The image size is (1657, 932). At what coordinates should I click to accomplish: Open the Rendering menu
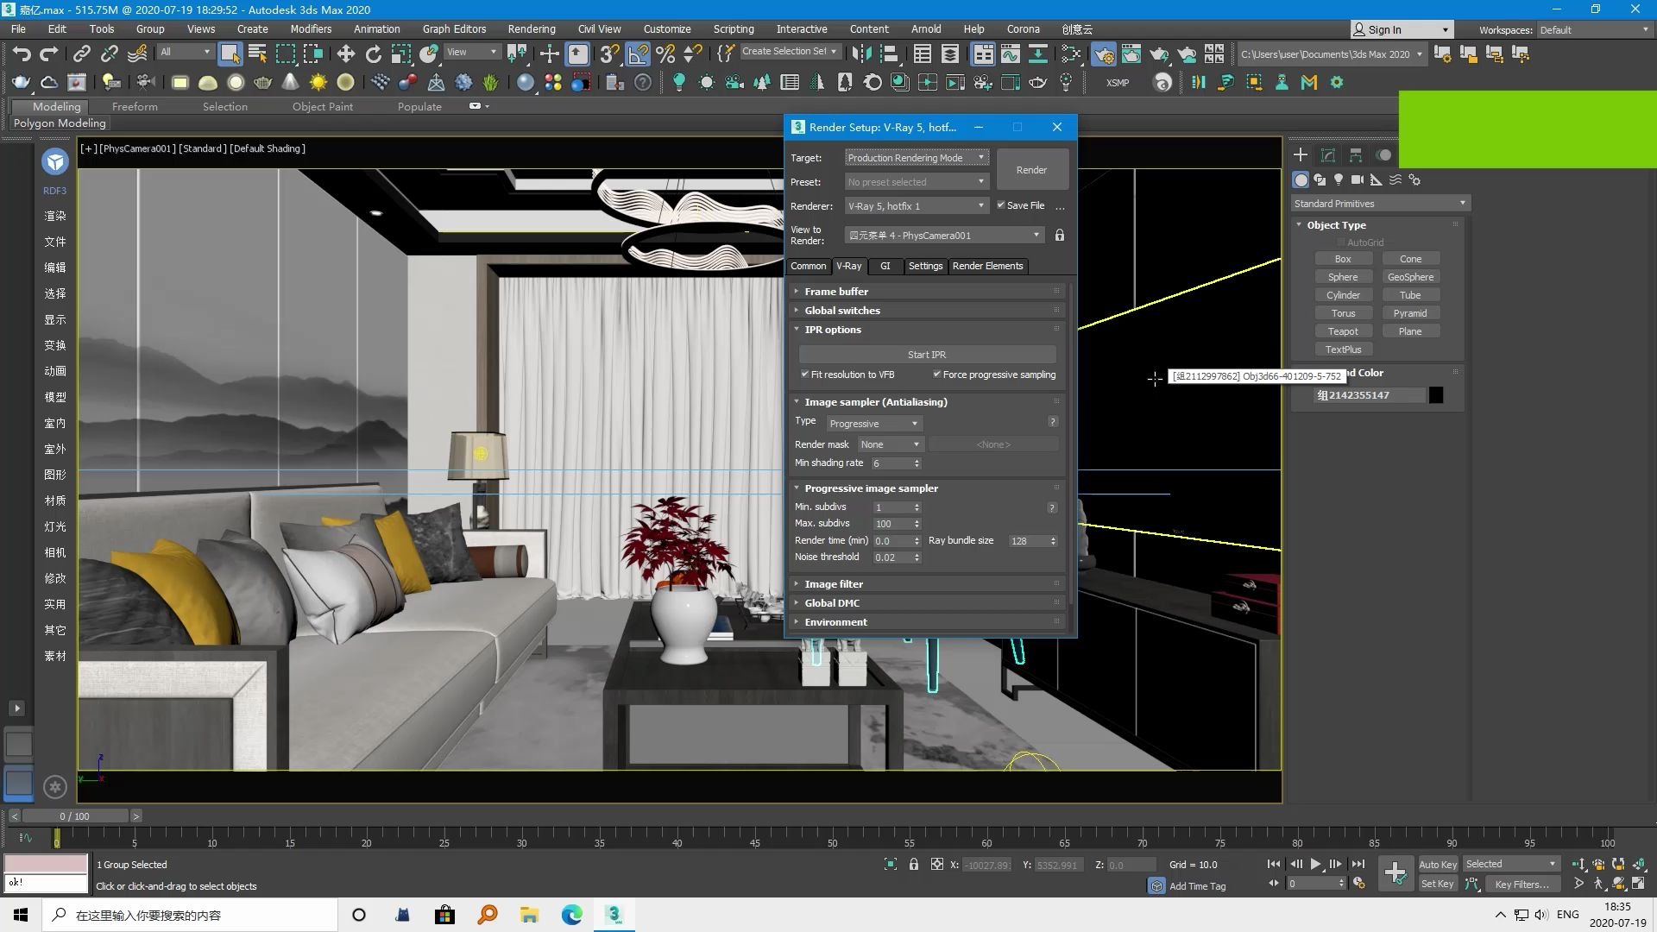pyautogui.click(x=531, y=28)
